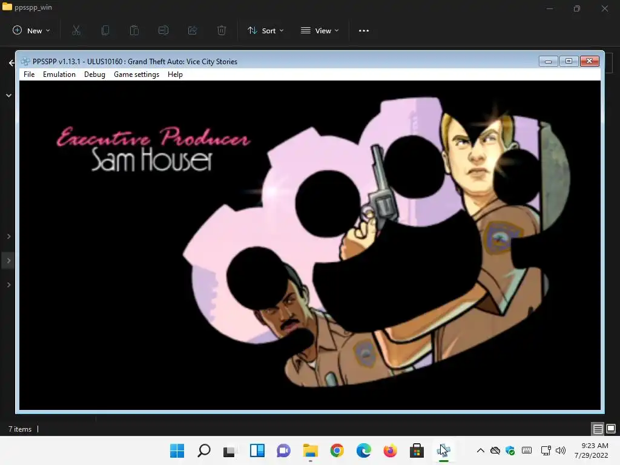Open the File menu in PPSSPP
The height and width of the screenshot is (465, 620).
coord(29,74)
